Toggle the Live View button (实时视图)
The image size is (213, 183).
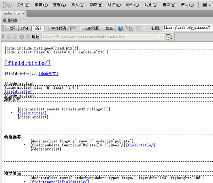[x=92, y=28]
